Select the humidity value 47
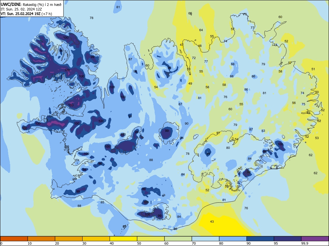329x246 pixels. click(182, 45)
